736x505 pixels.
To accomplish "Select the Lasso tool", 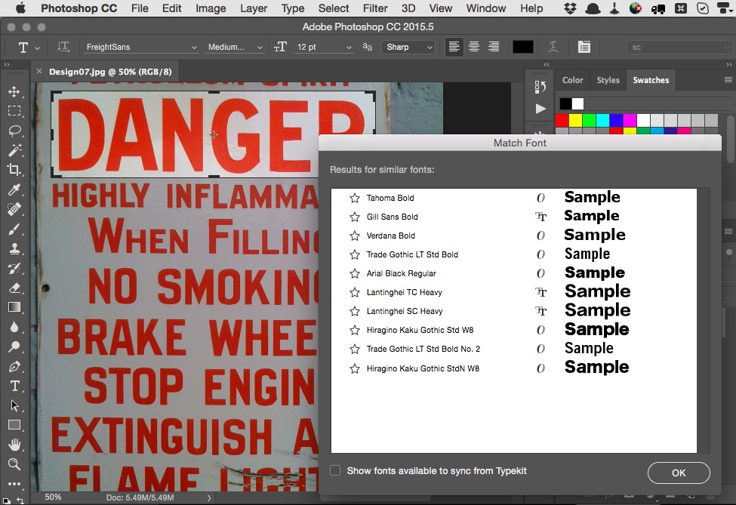I will (x=14, y=131).
